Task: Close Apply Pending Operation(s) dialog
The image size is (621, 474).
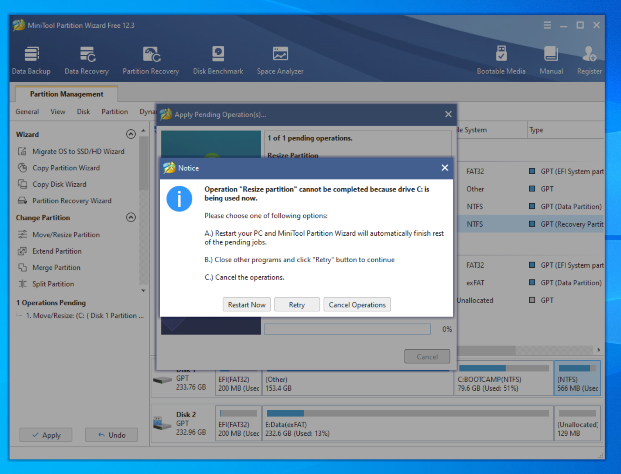Action: click(448, 114)
